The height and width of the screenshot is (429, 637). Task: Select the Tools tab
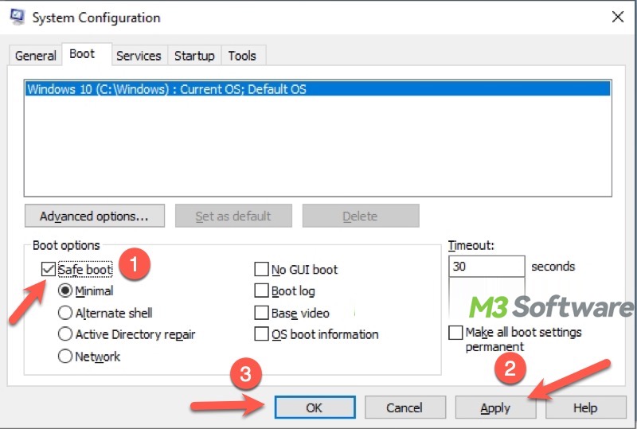coord(242,56)
